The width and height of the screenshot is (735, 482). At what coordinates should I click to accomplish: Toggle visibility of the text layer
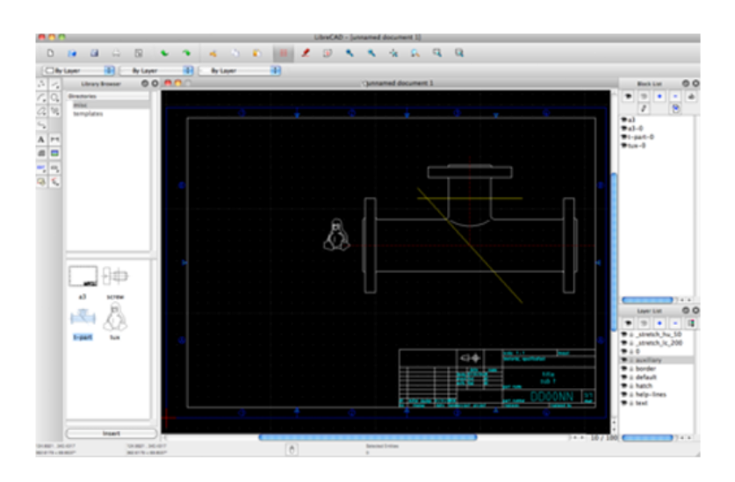(x=624, y=403)
